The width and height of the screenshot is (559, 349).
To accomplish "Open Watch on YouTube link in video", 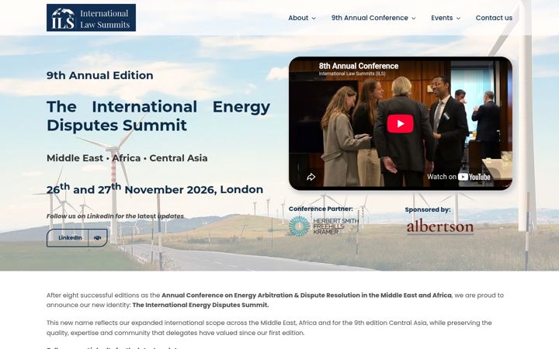I will tap(459, 177).
